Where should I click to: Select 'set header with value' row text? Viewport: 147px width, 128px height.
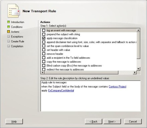click(x=58, y=50)
